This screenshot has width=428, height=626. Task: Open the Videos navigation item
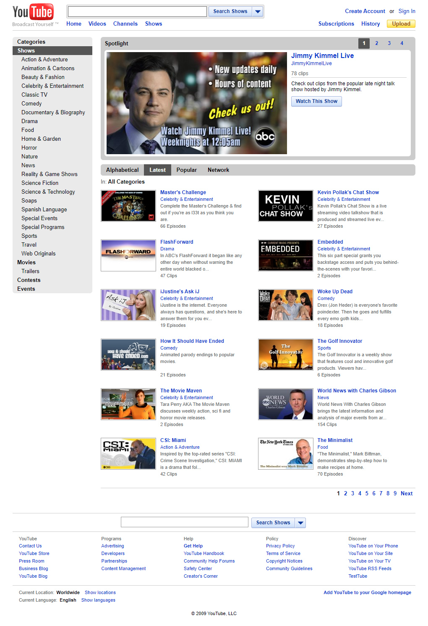point(97,24)
